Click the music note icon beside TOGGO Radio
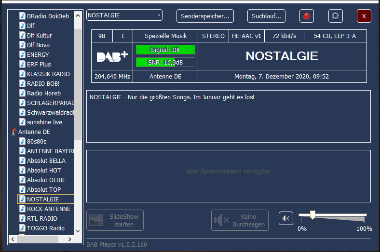 tap(22, 228)
